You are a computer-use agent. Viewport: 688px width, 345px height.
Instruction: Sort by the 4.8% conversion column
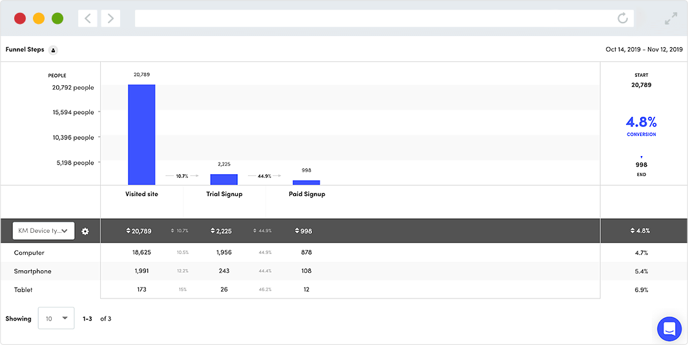641,231
